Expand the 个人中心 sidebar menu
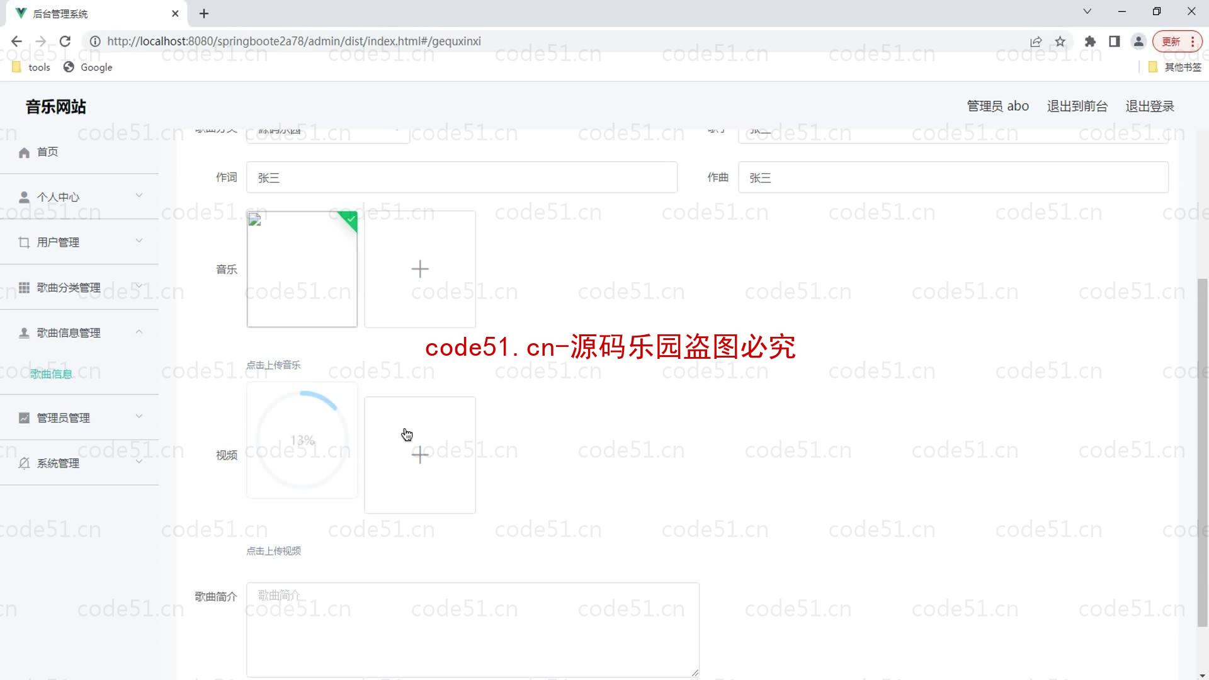Viewport: 1209px width, 680px height. click(x=79, y=197)
